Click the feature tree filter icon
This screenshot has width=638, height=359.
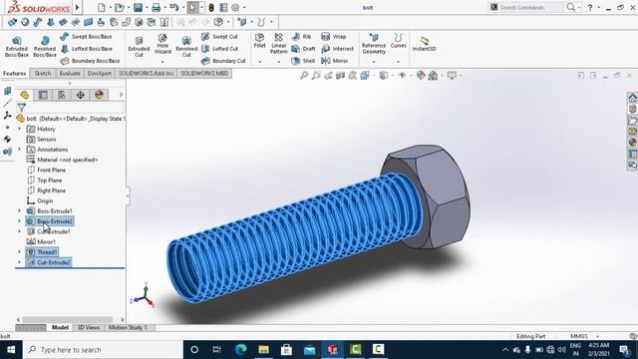point(22,107)
